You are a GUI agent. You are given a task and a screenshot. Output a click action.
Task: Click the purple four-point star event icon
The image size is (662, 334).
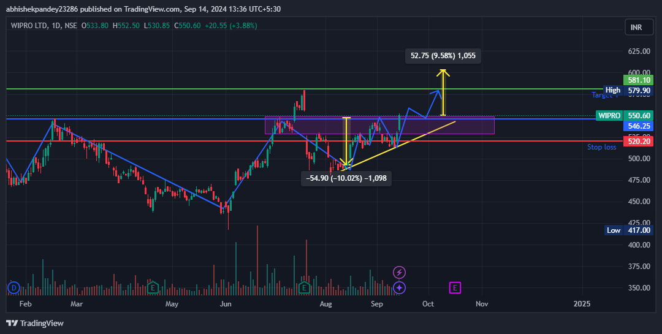400,288
